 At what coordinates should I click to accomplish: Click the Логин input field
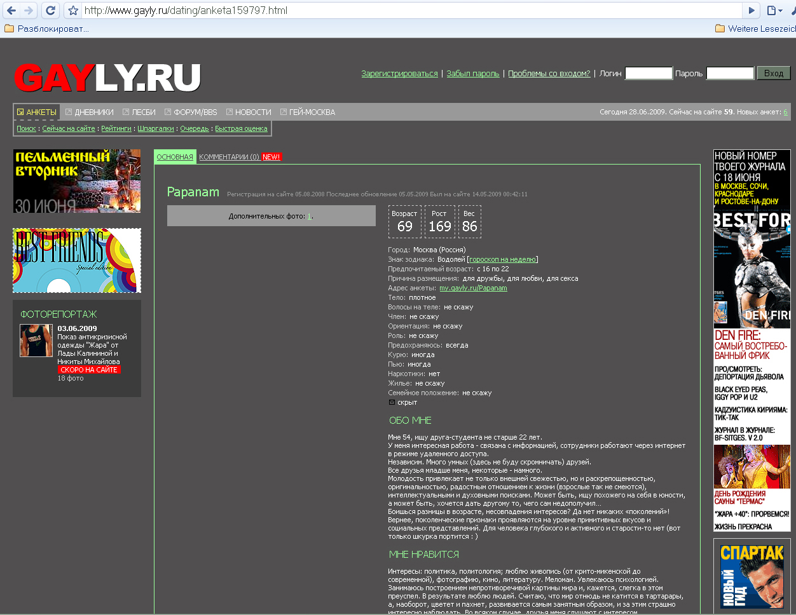[648, 73]
